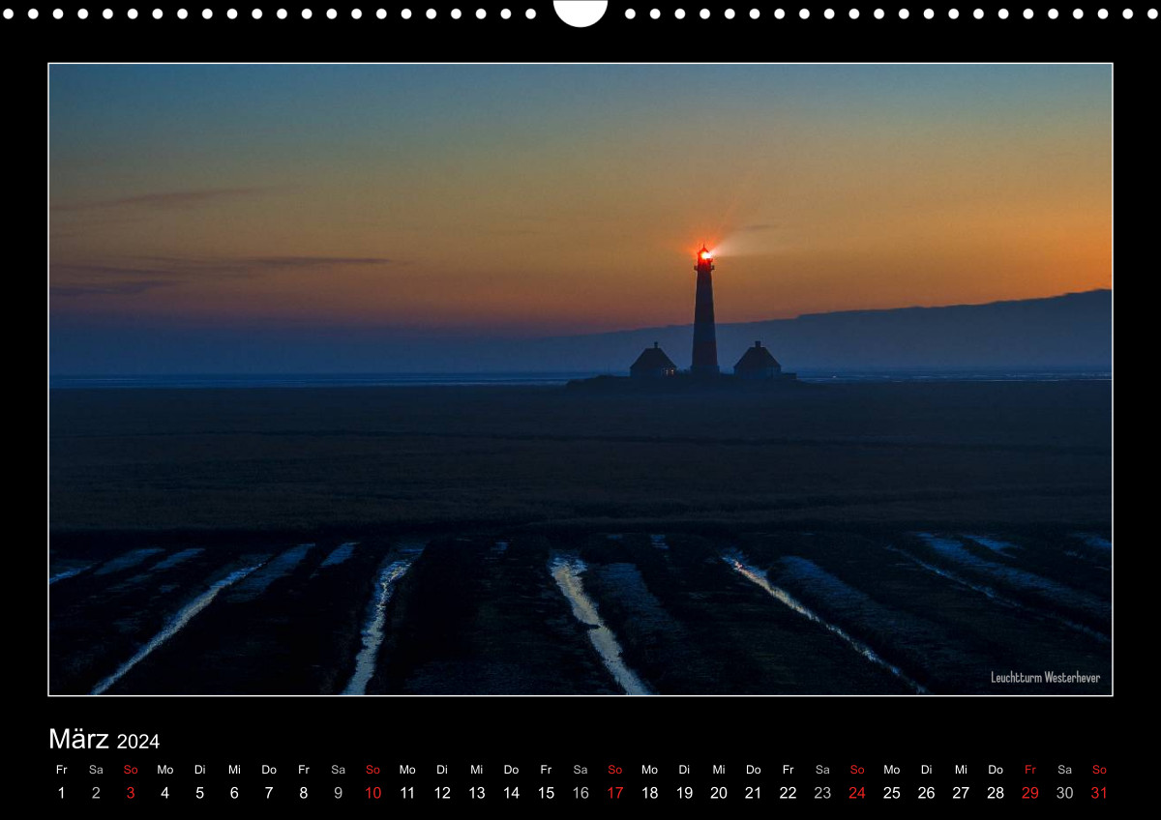This screenshot has height=820, width=1161.
Task: Click the 'Fr' label above 1
Action: [x=61, y=770]
